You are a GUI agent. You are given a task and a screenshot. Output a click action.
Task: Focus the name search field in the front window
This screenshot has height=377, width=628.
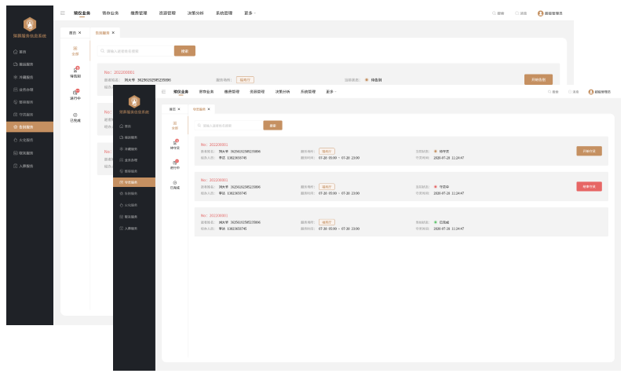[x=228, y=125]
